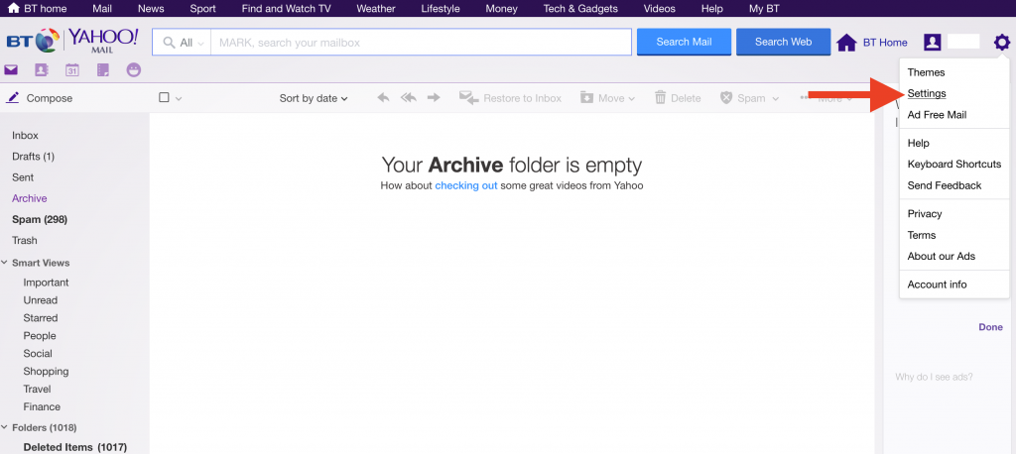Choose Privacy from the gear menu

coord(925,214)
